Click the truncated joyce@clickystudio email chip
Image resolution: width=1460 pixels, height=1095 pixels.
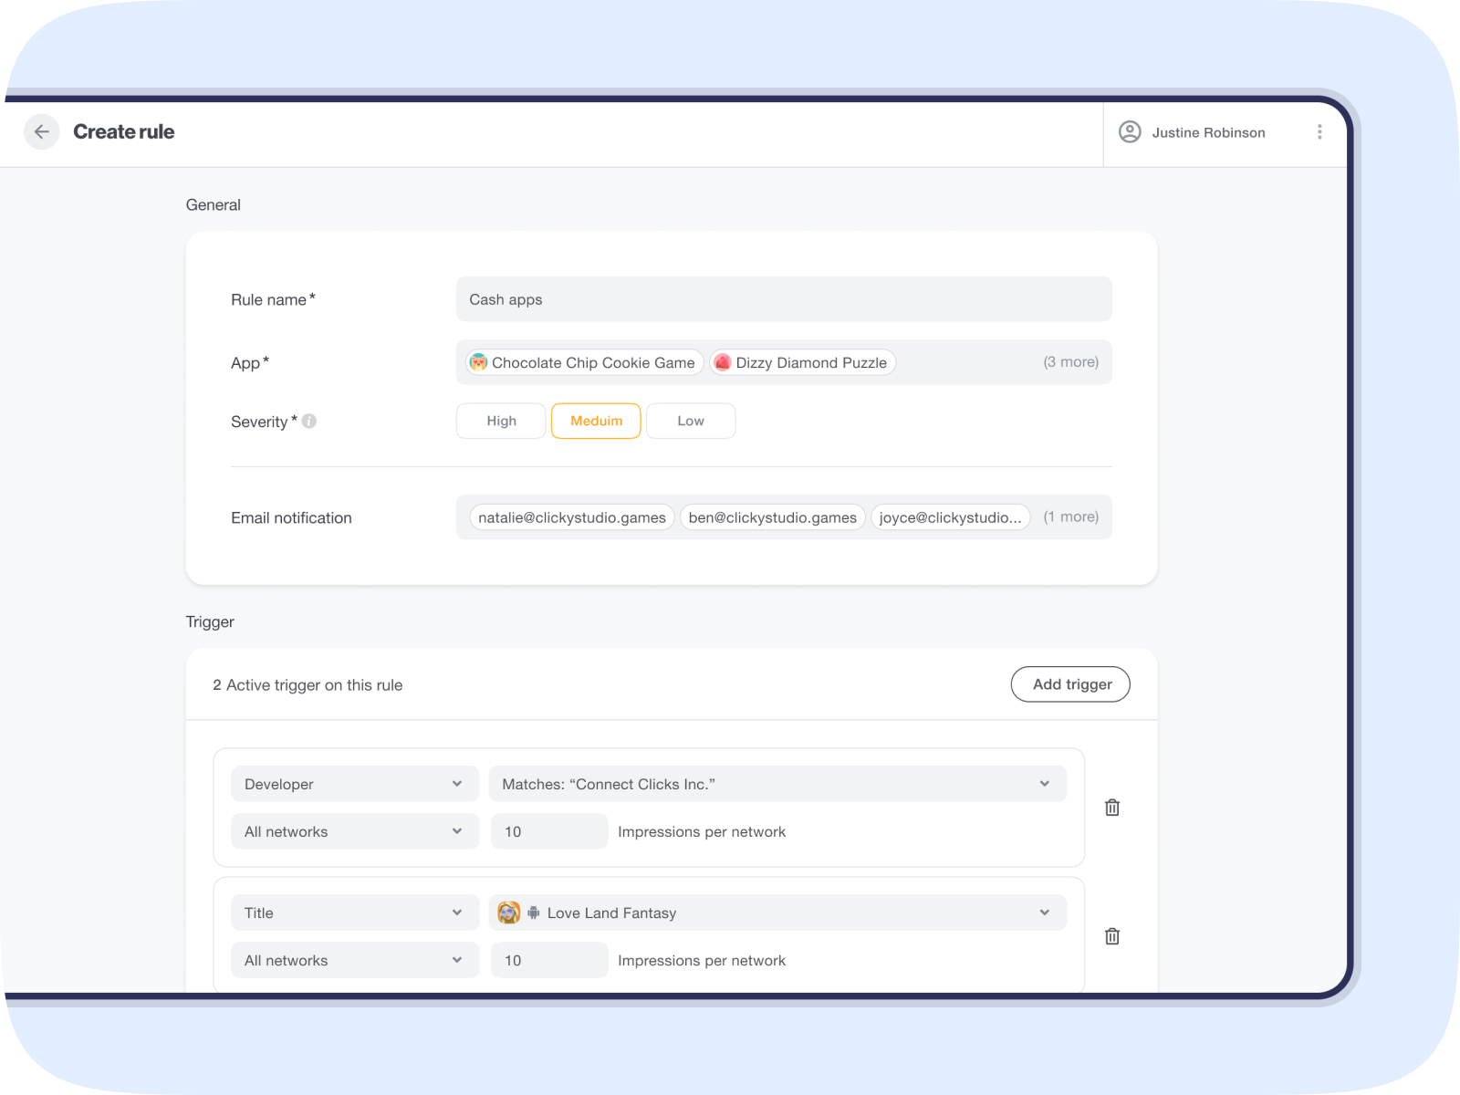[x=950, y=517]
